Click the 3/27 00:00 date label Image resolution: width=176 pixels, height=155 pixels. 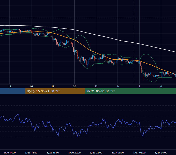(118, 152)
